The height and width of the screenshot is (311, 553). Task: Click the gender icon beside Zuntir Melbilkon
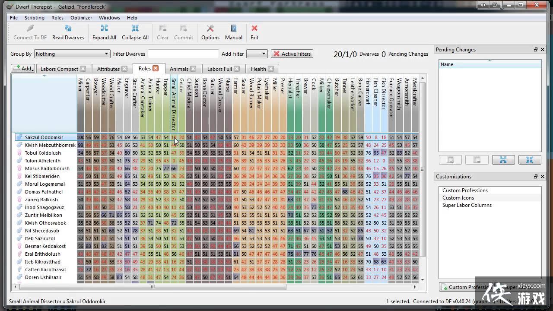click(19, 215)
